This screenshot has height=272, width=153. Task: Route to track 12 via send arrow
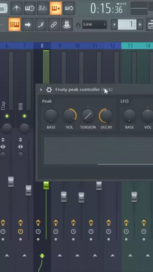pos(113,255)
